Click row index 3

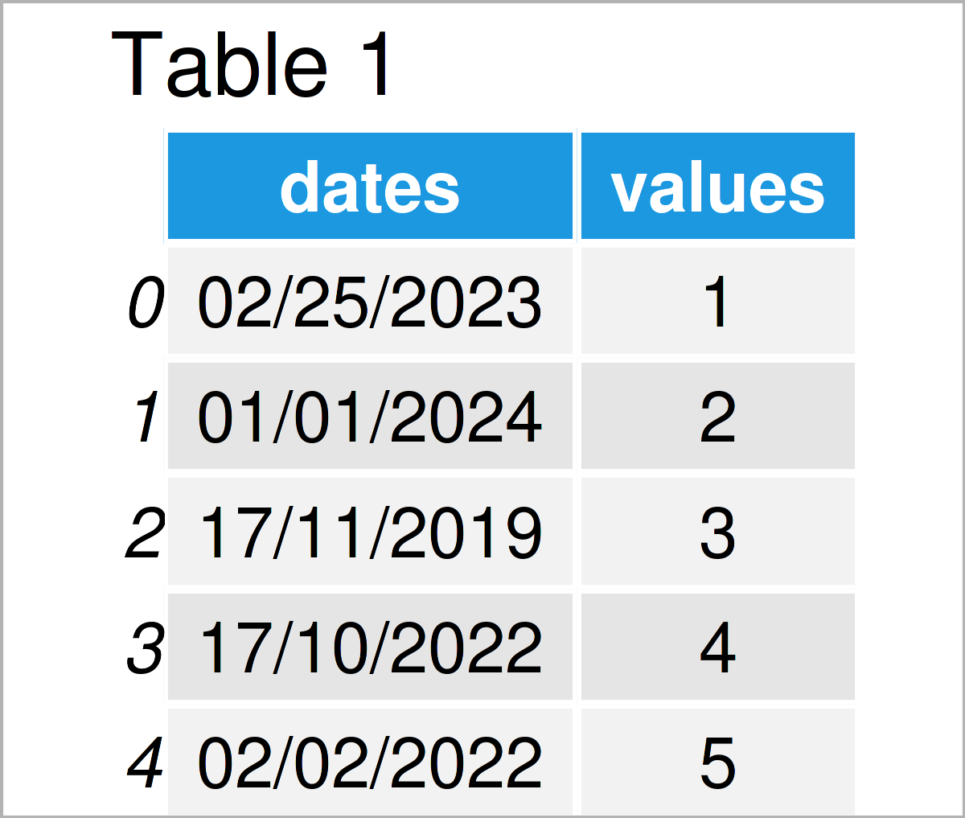tap(146, 647)
